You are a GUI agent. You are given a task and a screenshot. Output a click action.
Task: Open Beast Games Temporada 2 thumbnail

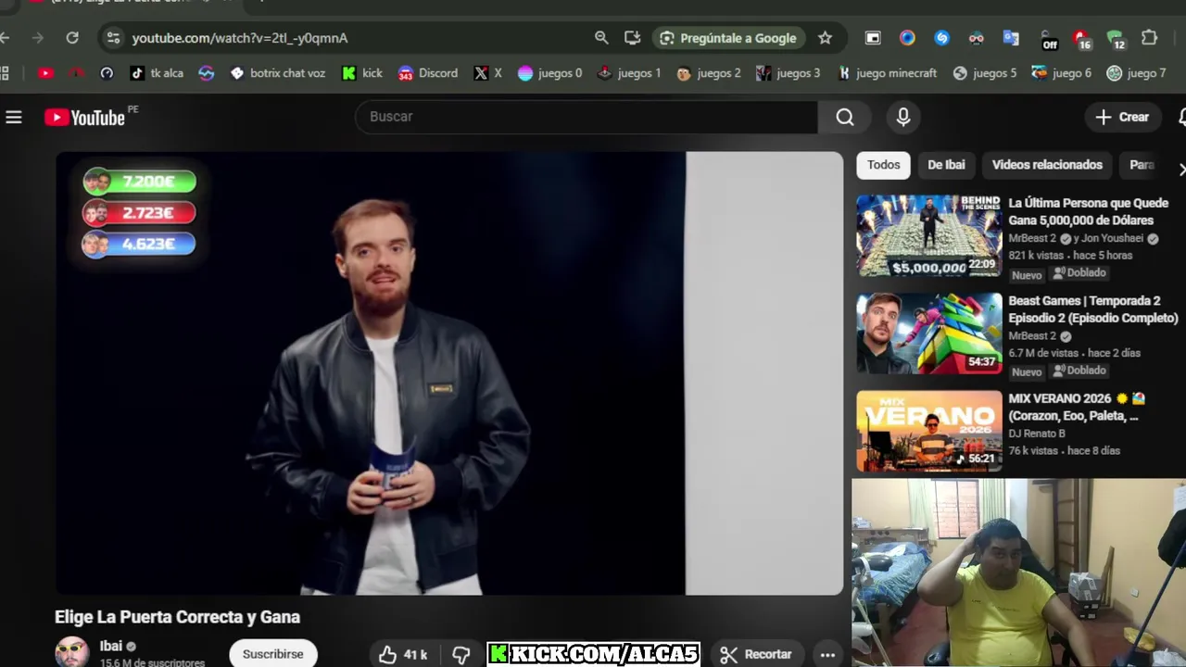928,333
